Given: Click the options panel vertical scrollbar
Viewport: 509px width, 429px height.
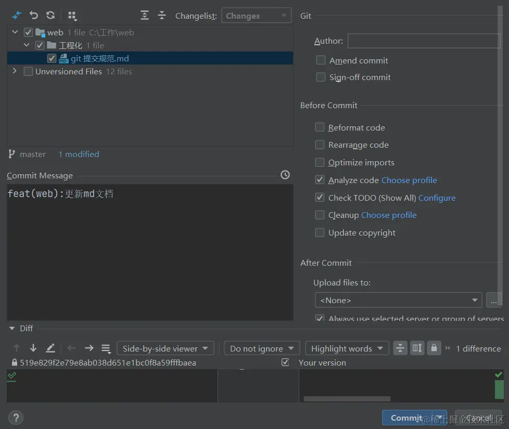Looking at the screenshot, I should (x=500, y=155).
